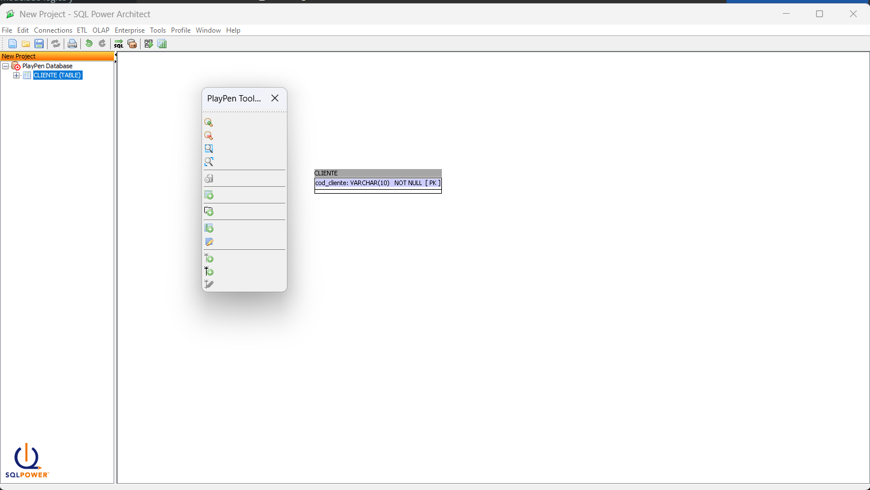
Task: Click the PlayPen Database target icon in tree
Action: [16, 66]
